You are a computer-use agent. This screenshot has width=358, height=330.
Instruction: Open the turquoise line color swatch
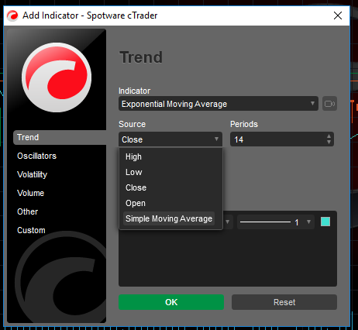coord(325,222)
